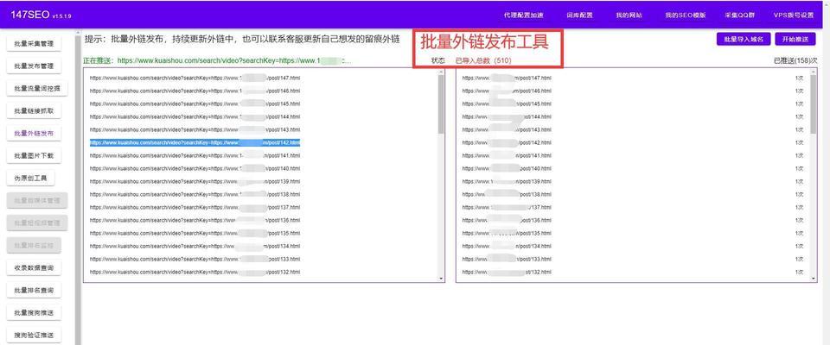This screenshot has width=830, height=345.
Task: Select 批量搜狗推送 sidebar button
Action: coord(34,313)
